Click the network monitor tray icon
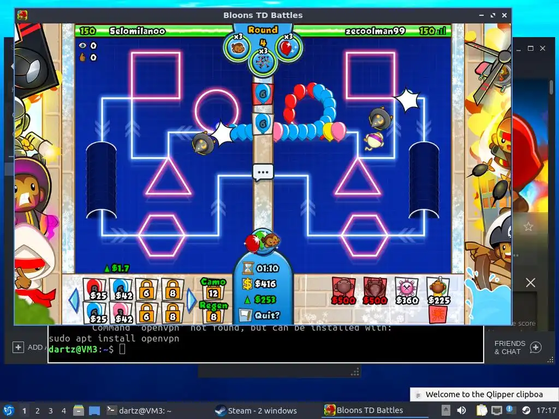Screen dimensions: 559x419 497,410
